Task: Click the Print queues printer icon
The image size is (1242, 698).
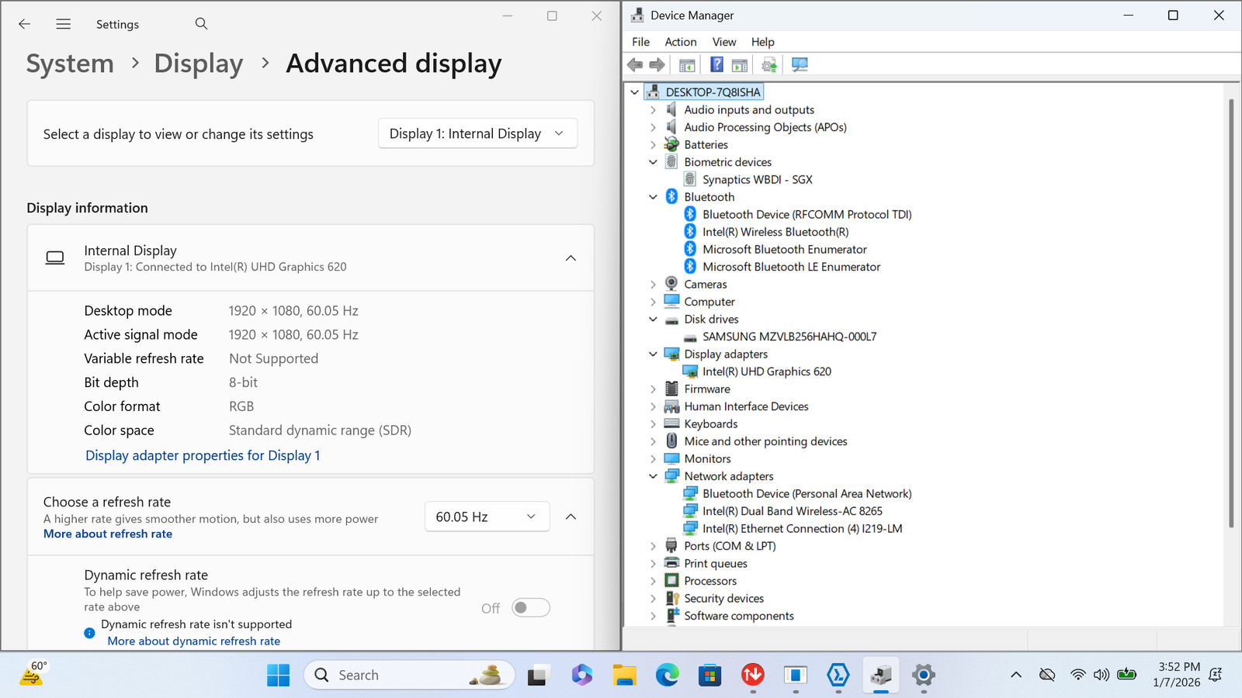Action: [x=671, y=563]
